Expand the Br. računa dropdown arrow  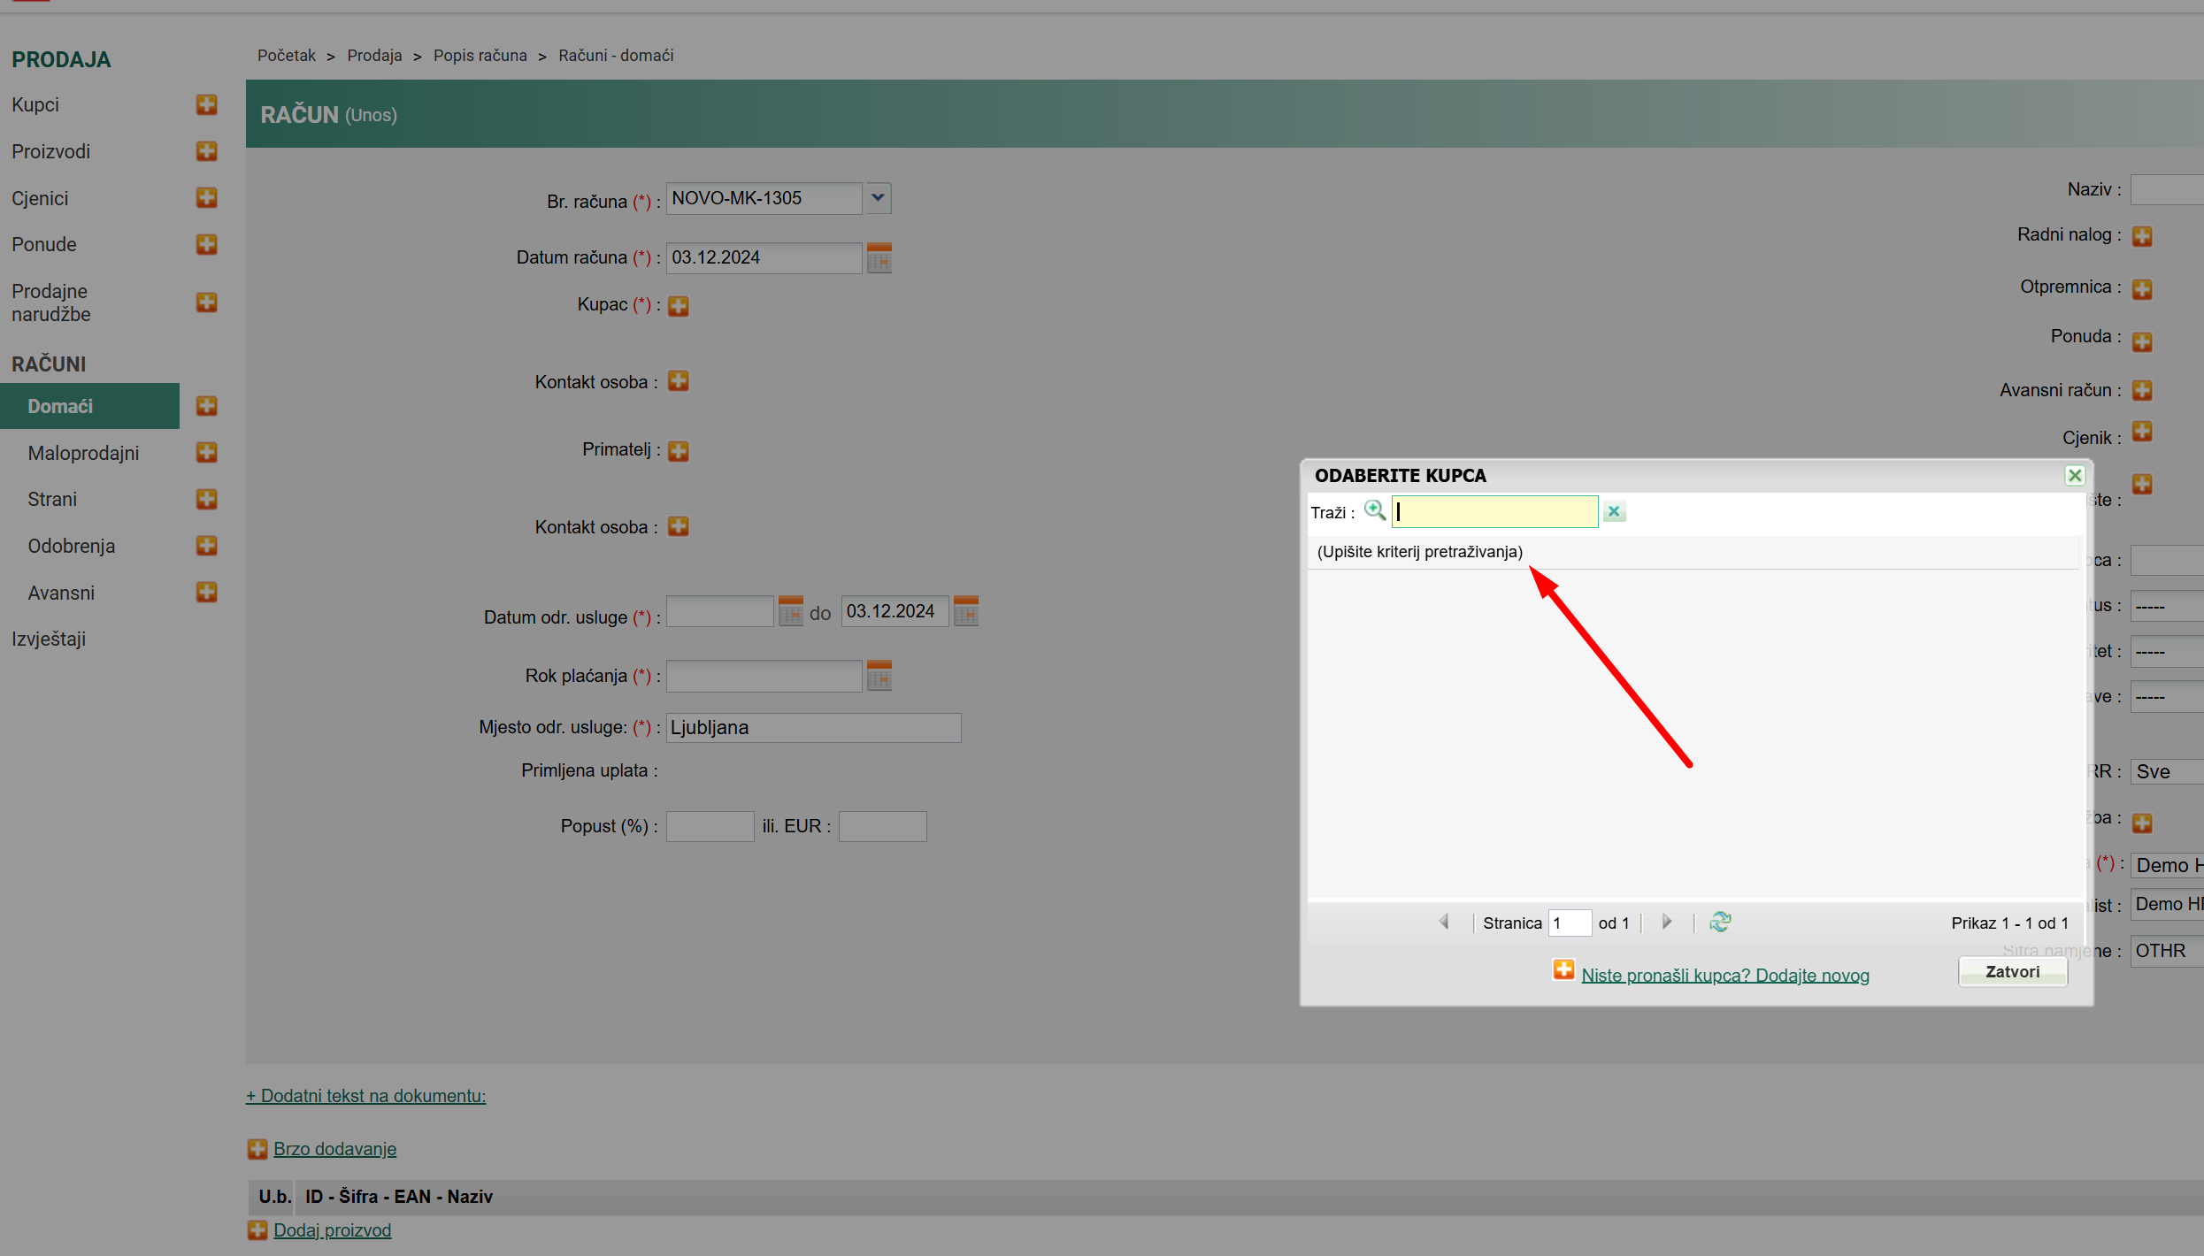pos(878,198)
